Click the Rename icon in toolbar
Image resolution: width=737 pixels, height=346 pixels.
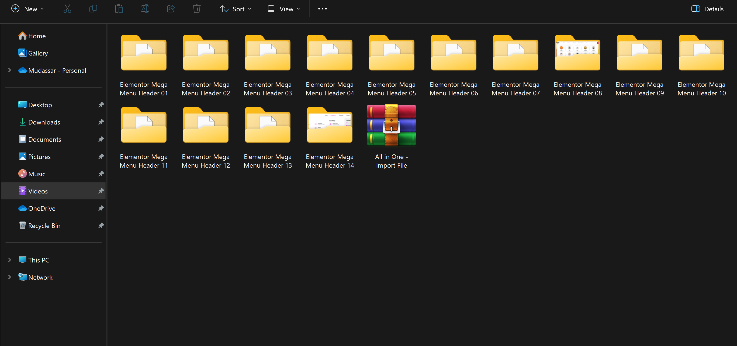(x=145, y=9)
